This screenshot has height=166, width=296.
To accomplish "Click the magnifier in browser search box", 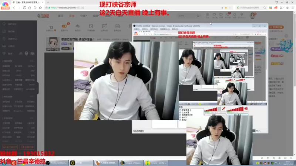I will (x=265, y=8).
